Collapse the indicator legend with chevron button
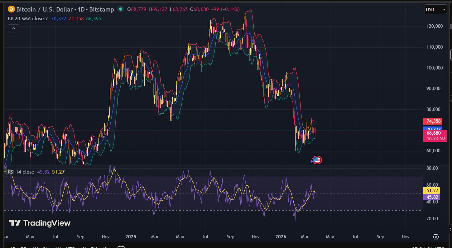452x248 pixels. pyautogui.click(x=13, y=28)
